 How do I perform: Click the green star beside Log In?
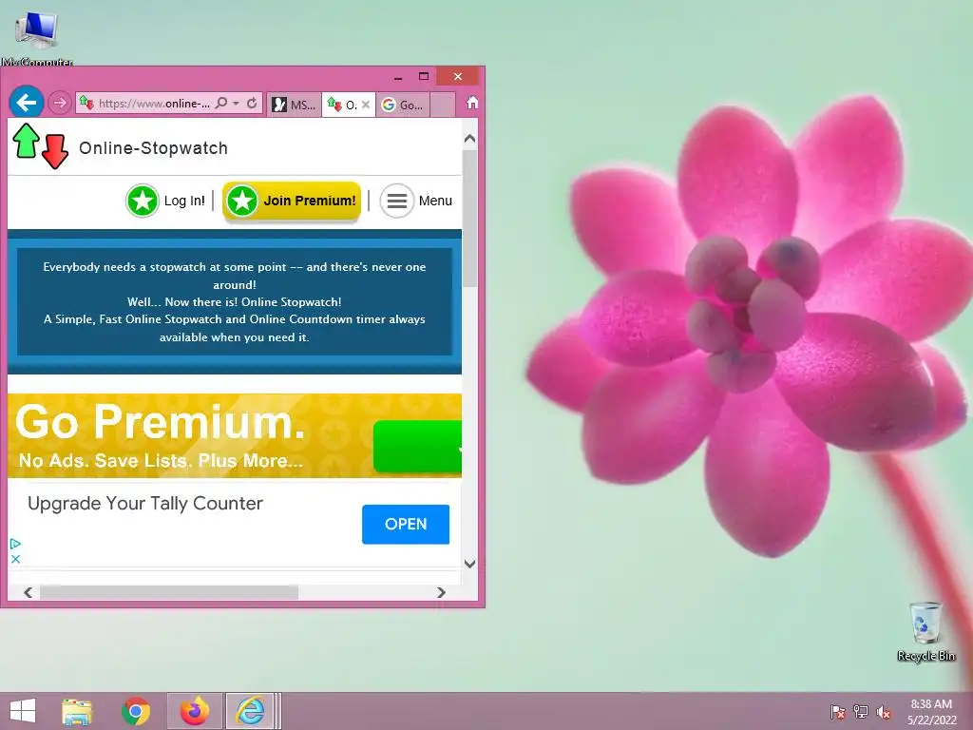coord(143,201)
